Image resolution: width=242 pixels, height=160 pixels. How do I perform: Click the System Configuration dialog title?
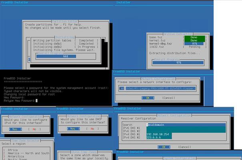click(x=180, y=158)
